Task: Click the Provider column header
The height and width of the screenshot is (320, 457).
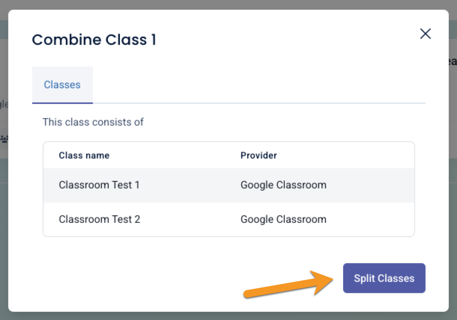Action: pos(258,156)
